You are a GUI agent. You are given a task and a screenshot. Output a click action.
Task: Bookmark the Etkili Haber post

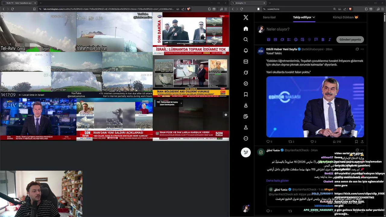356,142
